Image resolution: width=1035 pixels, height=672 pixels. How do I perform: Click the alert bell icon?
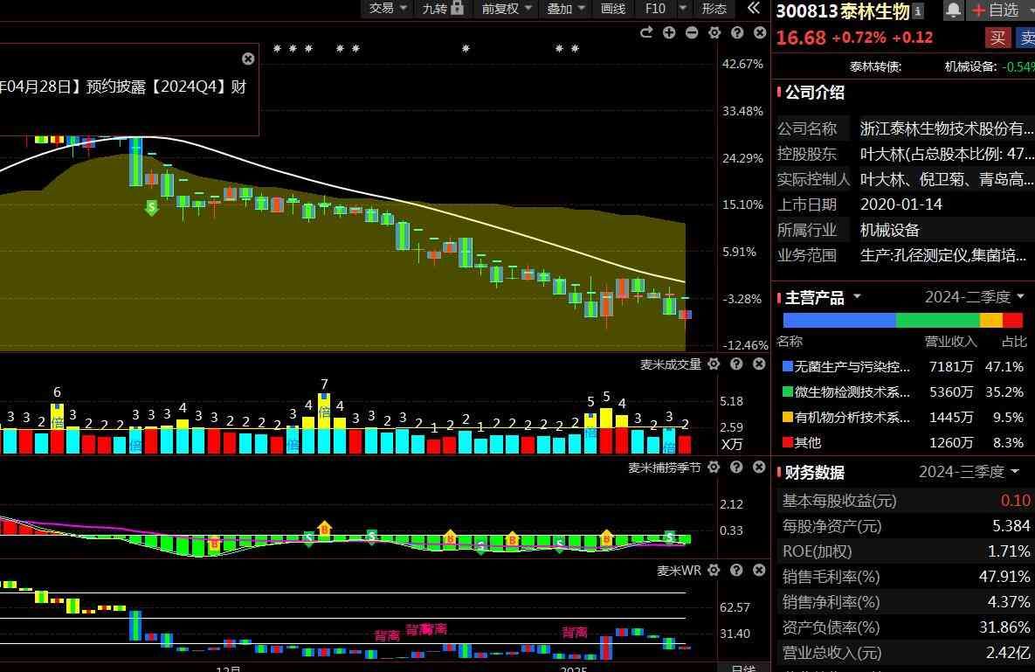pyautogui.click(x=953, y=10)
